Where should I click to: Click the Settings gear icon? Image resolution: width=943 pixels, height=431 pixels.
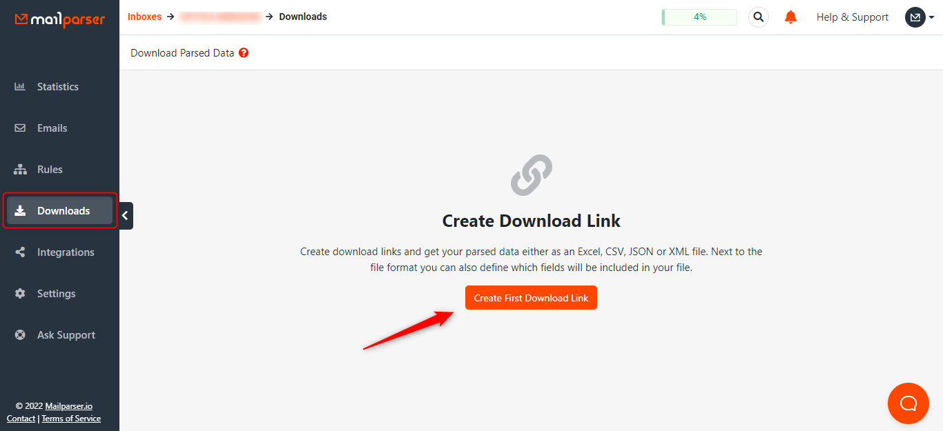(20, 294)
